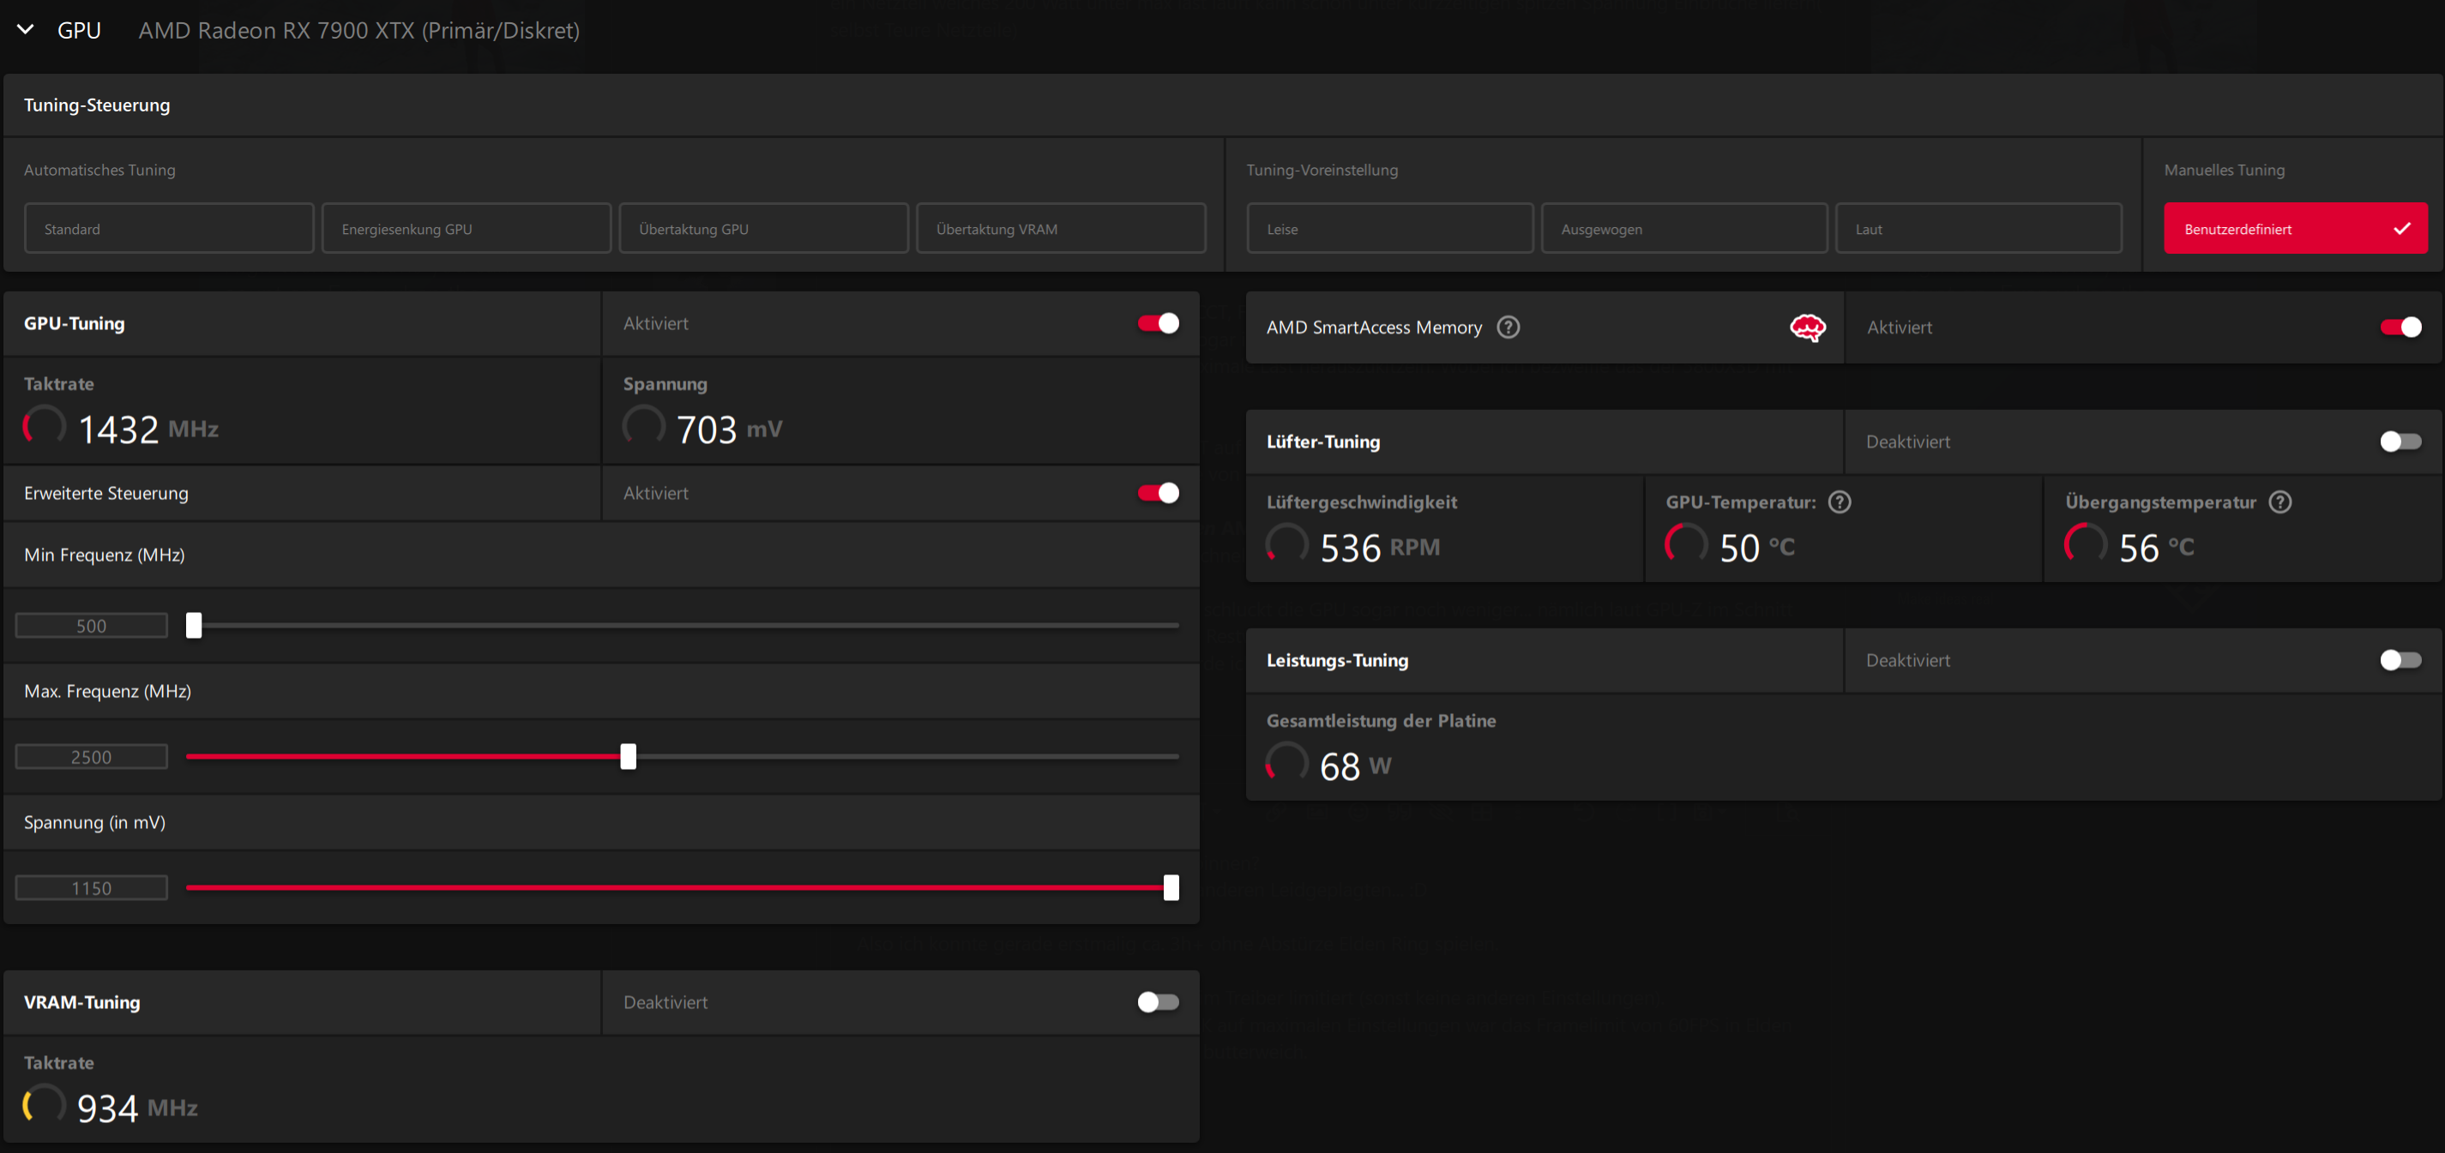Choose Energiesenkung GPU tuning option
The image size is (2445, 1153).
[x=466, y=228]
